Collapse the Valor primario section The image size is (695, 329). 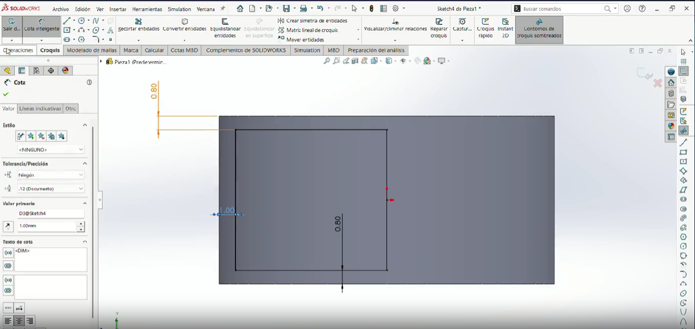(85, 203)
